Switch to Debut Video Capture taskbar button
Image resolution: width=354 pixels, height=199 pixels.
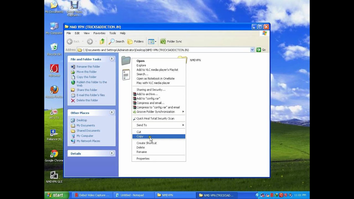[x=92, y=195]
